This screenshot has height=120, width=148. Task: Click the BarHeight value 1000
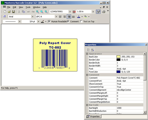(119, 108)
